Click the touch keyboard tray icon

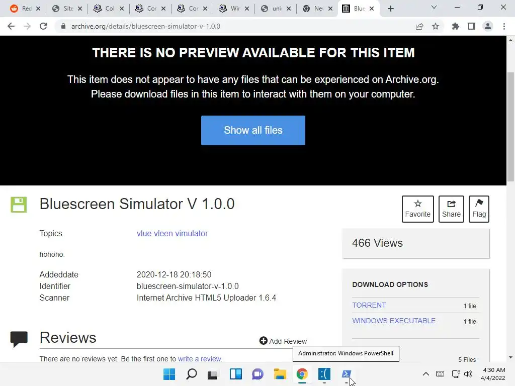pyautogui.click(x=440, y=374)
